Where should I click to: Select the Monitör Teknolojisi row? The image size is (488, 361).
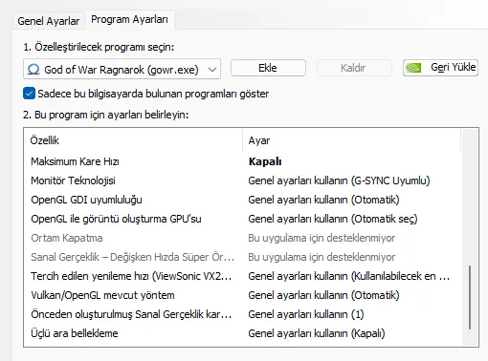[242, 180]
